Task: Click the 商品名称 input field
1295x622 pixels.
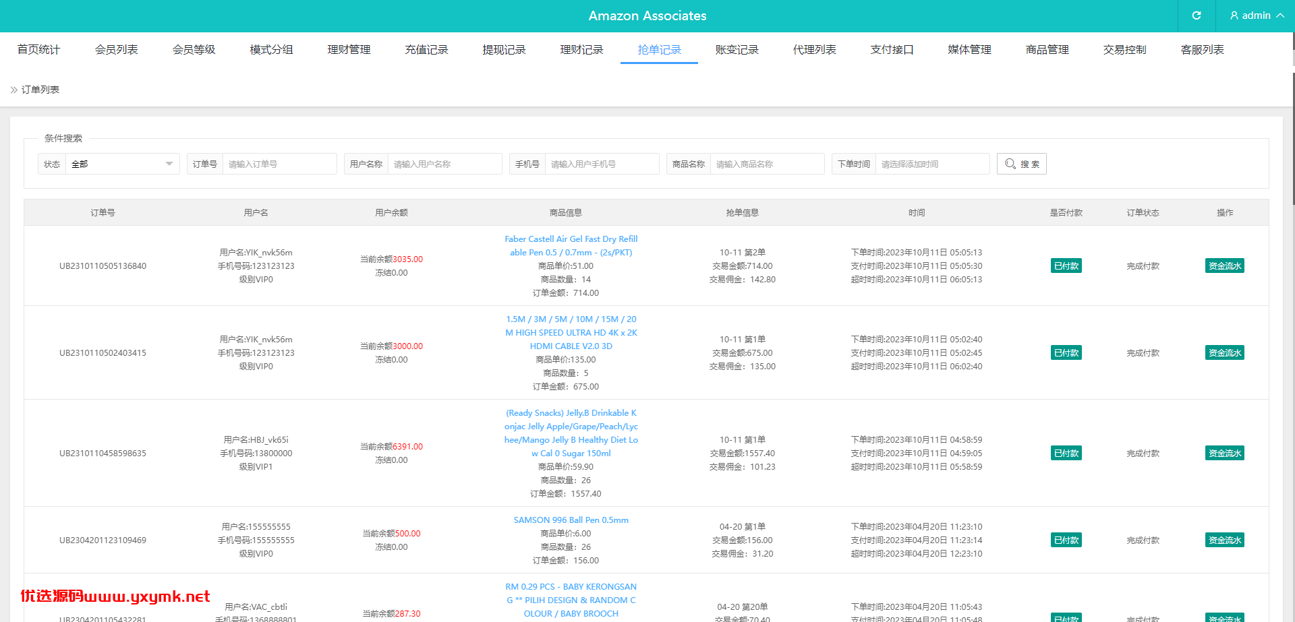Action: click(767, 164)
